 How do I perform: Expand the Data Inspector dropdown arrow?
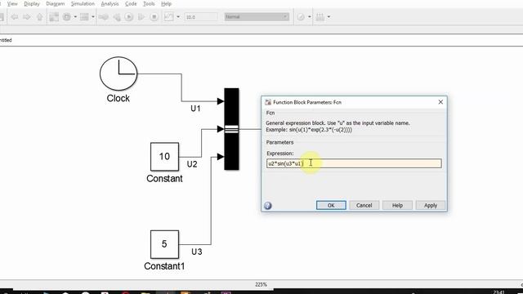tap(178, 16)
